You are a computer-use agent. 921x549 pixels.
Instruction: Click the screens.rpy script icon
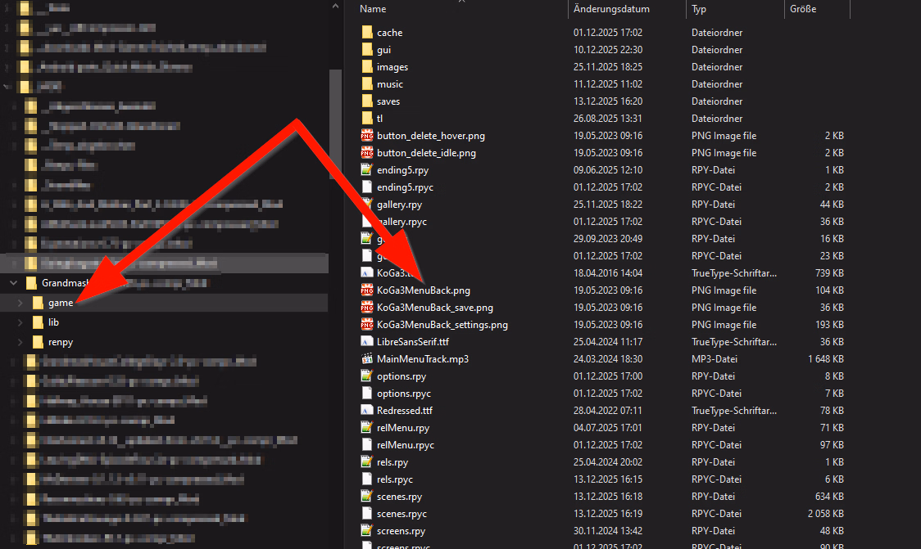(367, 531)
